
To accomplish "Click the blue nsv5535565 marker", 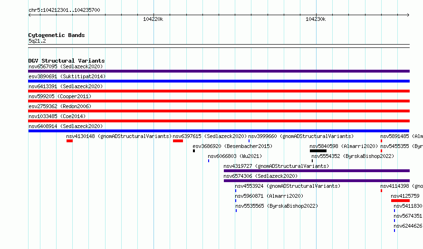I will [236, 211].
